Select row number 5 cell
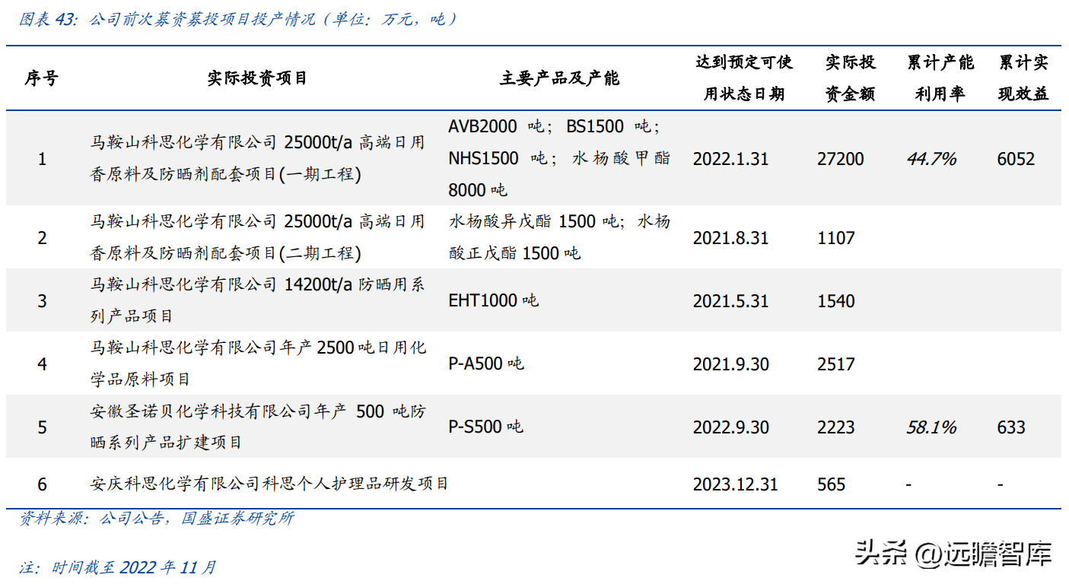Screen dimensions: 1069x584 (42, 427)
